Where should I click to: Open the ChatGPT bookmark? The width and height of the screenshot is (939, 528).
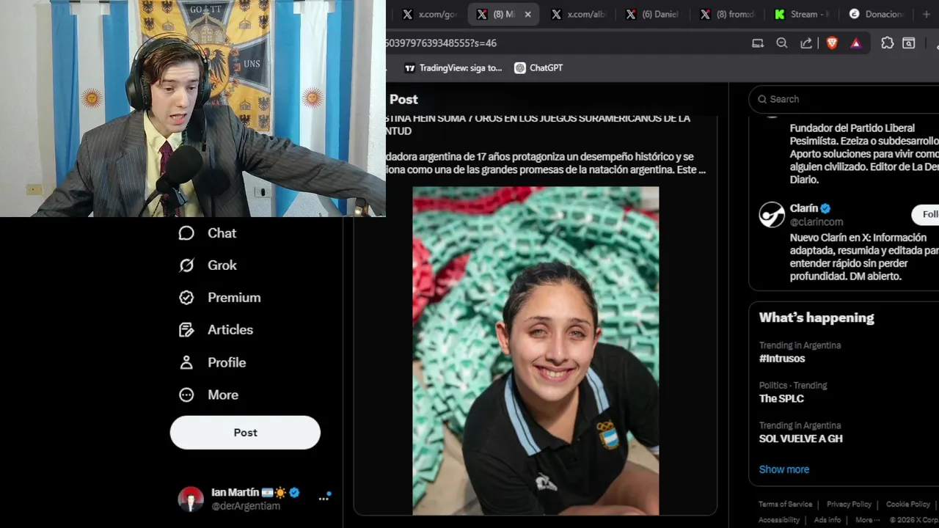(x=539, y=68)
